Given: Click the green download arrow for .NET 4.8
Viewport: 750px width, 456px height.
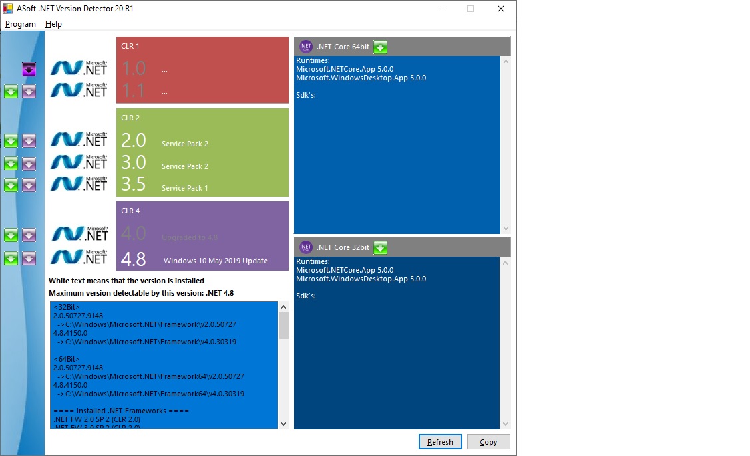Looking at the screenshot, I should point(11,258).
